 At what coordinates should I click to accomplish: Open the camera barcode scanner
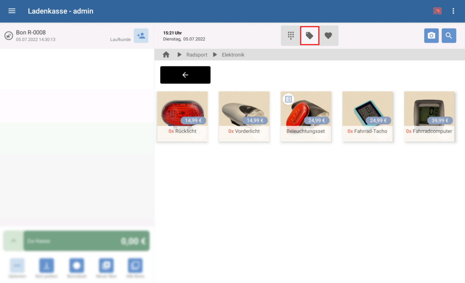tap(431, 36)
